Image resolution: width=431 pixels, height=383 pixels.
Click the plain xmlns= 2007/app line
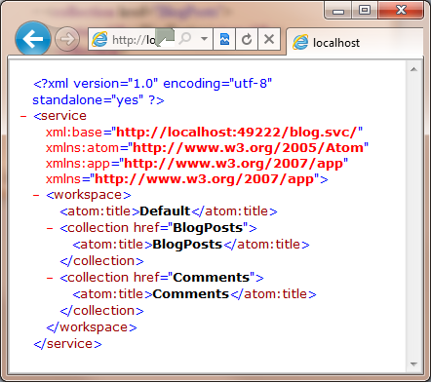187,179
